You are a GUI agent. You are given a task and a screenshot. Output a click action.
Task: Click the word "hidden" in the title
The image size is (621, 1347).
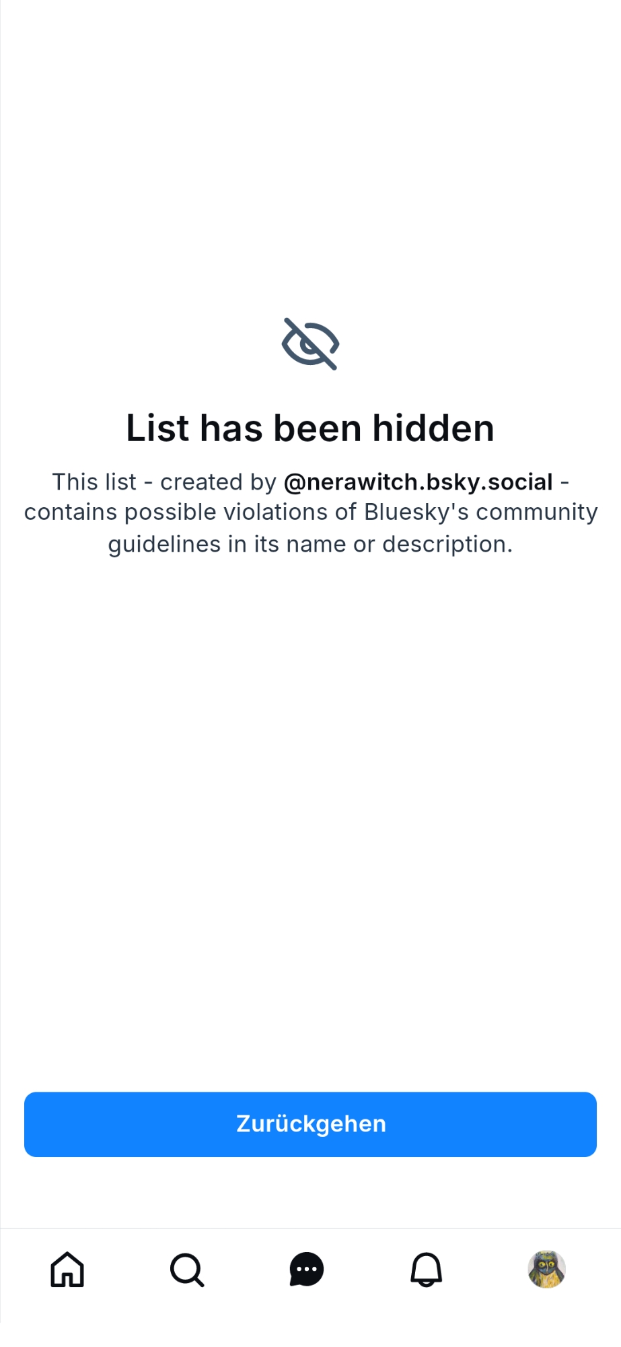pos(433,428)
